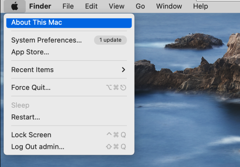Open the Finder menu
The height and width of the screenshot is (167, 240).
coord(40,6)
